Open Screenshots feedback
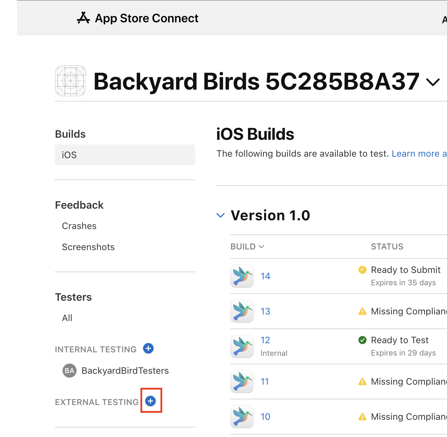Viewport: 447px width, 437px height. pos(88,247)
